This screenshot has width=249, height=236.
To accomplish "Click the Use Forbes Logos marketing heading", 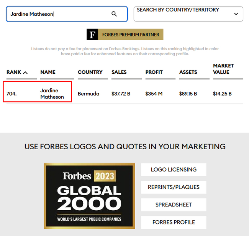I will pyautogui.click(x=125, y=147).
